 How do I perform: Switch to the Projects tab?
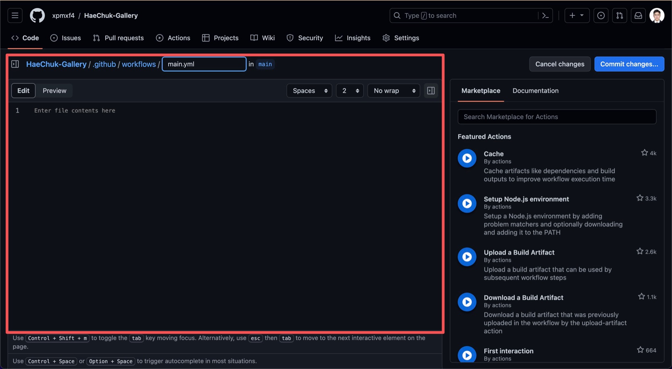coord(220,38)
